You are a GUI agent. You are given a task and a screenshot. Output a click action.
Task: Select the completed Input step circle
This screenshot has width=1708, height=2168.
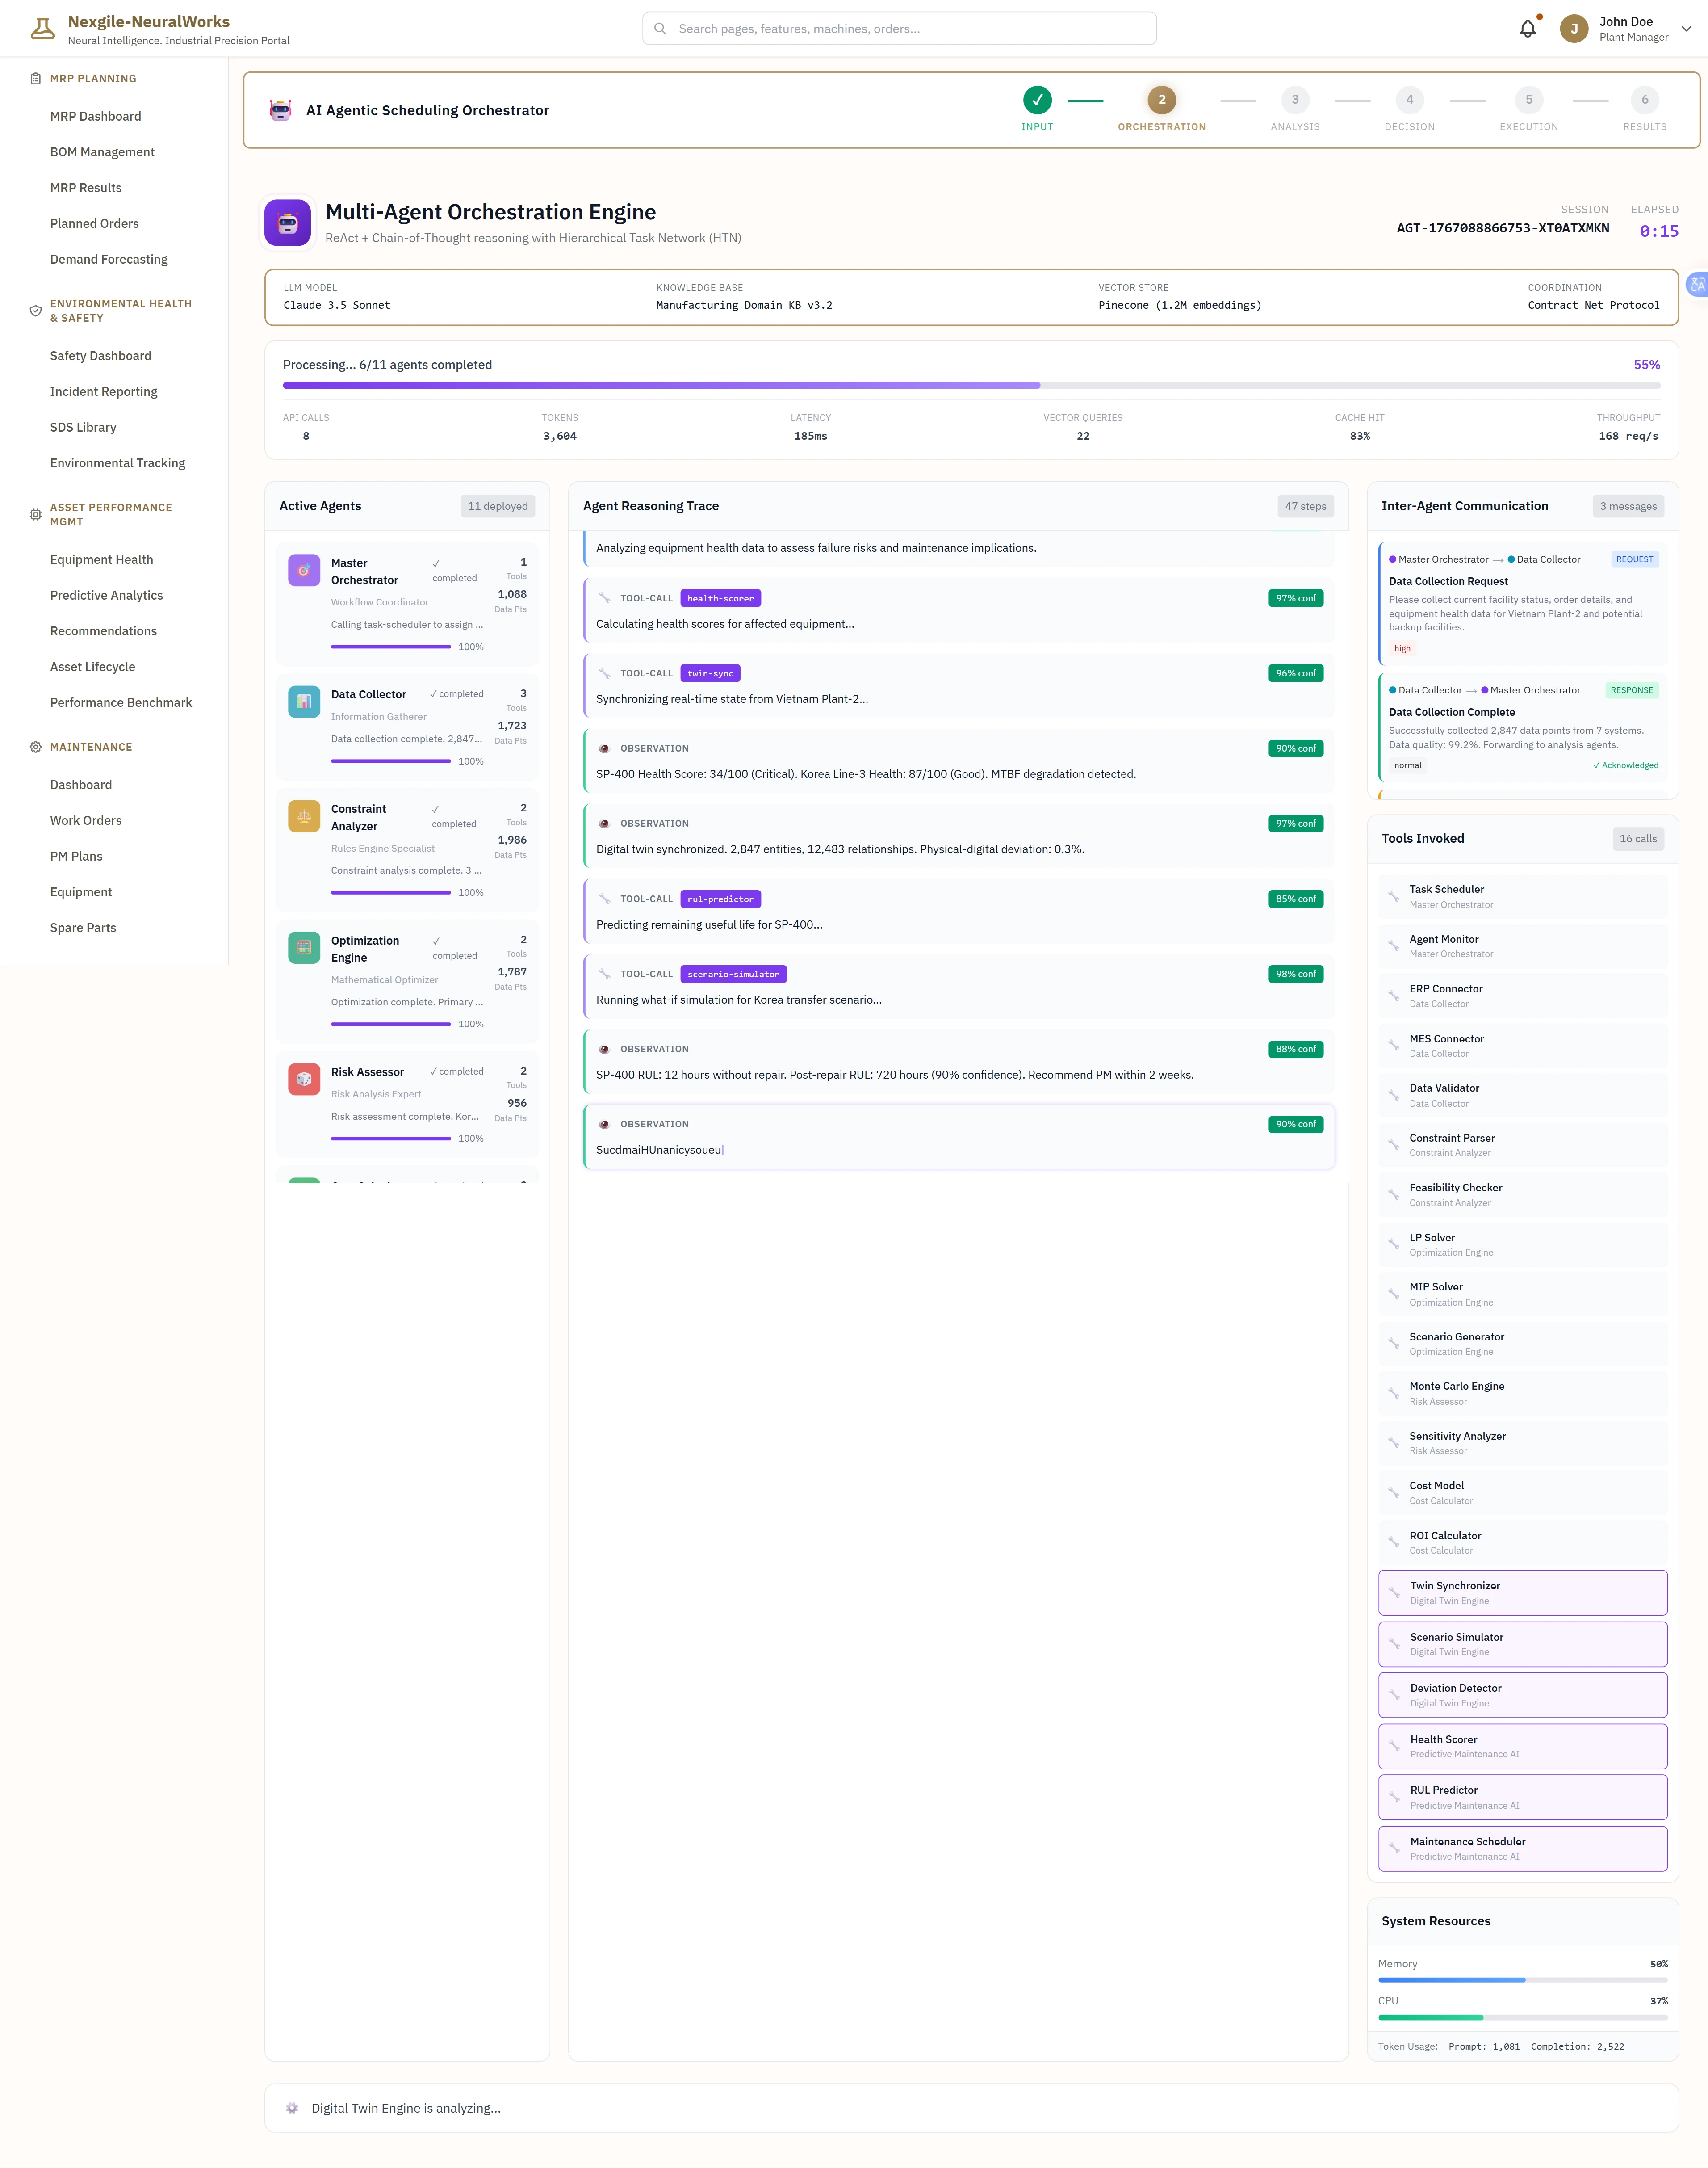pyautogui.click(x=1037, y=100)
